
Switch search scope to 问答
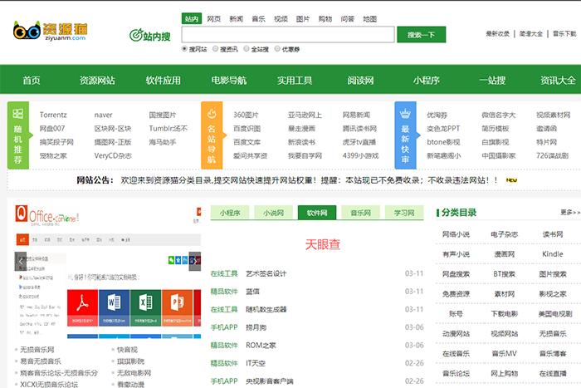pyautogui.click(x=347, y=19)
